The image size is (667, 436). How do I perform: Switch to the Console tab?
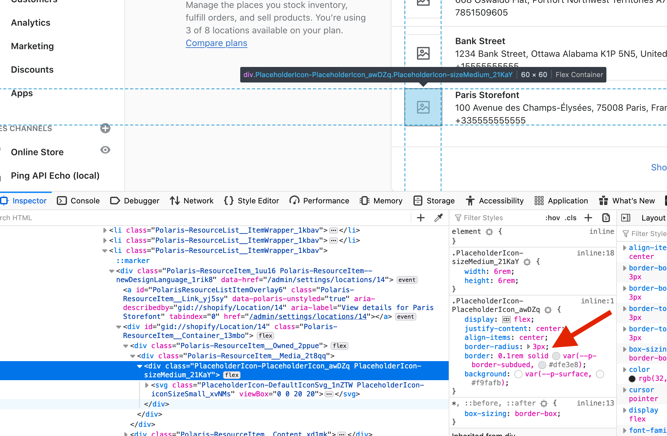click(x=85, y=201)
